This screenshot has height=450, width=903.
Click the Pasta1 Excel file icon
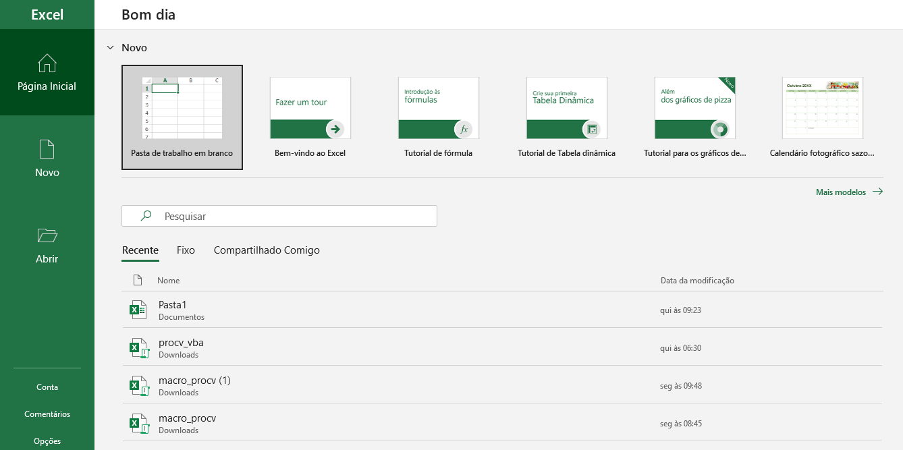click(x=138, y=310)
